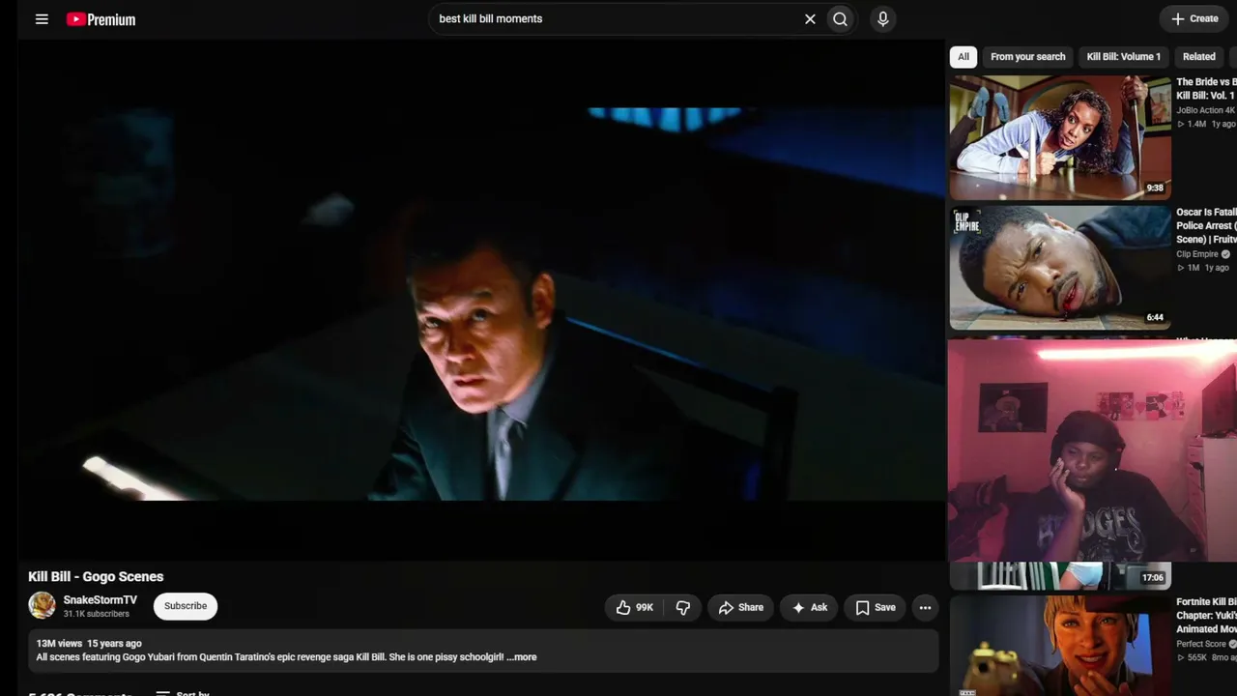The image size is (1237, 696).
Task: Open 'Fortnite Kill Bill Chapter' title link
Action: pos(1206,616)
